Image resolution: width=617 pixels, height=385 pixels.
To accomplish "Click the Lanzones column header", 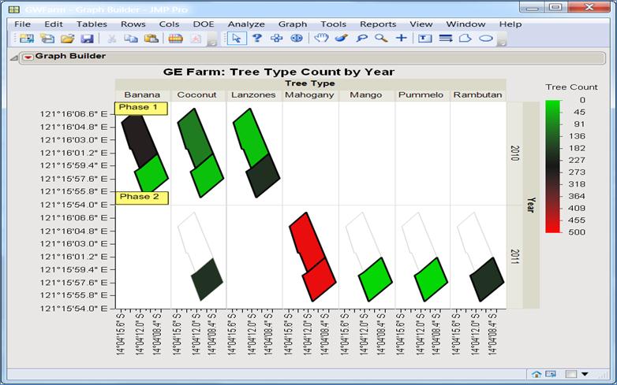I will point(253,94).
